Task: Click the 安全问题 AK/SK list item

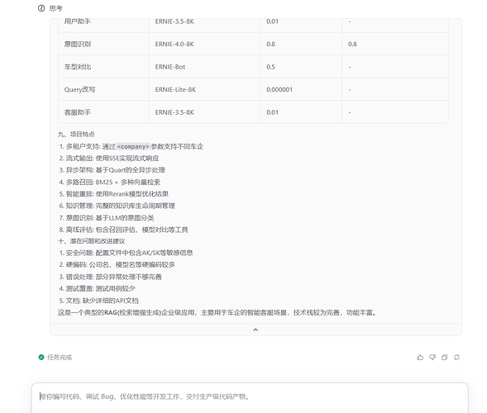Action: click(x=127, y=253)
